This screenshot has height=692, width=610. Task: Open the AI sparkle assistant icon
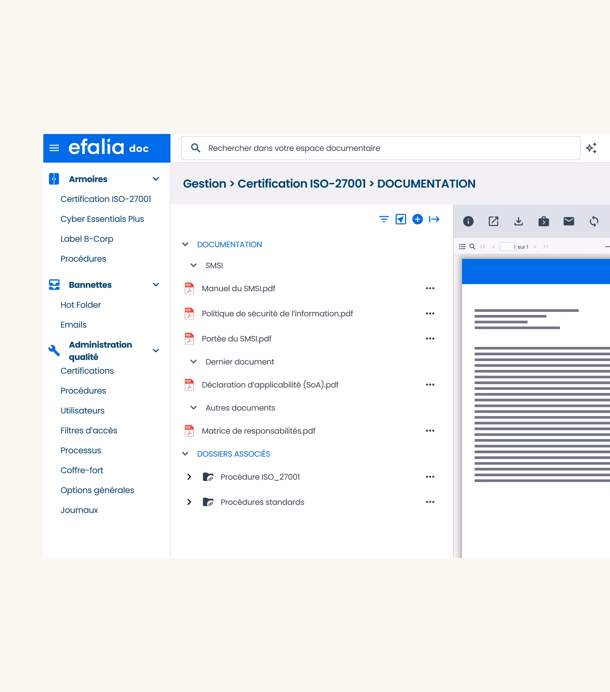(591, 148)
